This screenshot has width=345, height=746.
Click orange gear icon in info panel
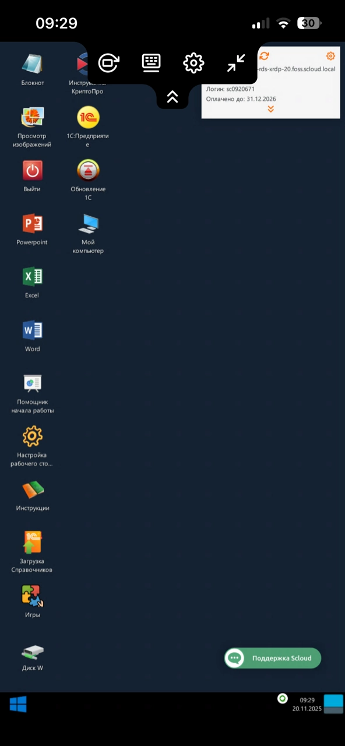(330, 56)
